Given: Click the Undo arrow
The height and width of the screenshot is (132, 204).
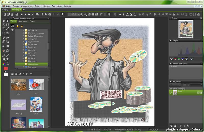Looking at the screenshot, I should point(54,14).
